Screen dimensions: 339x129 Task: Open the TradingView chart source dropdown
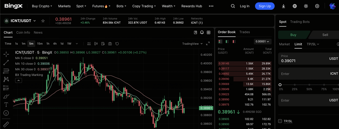(x=192, y=44)
